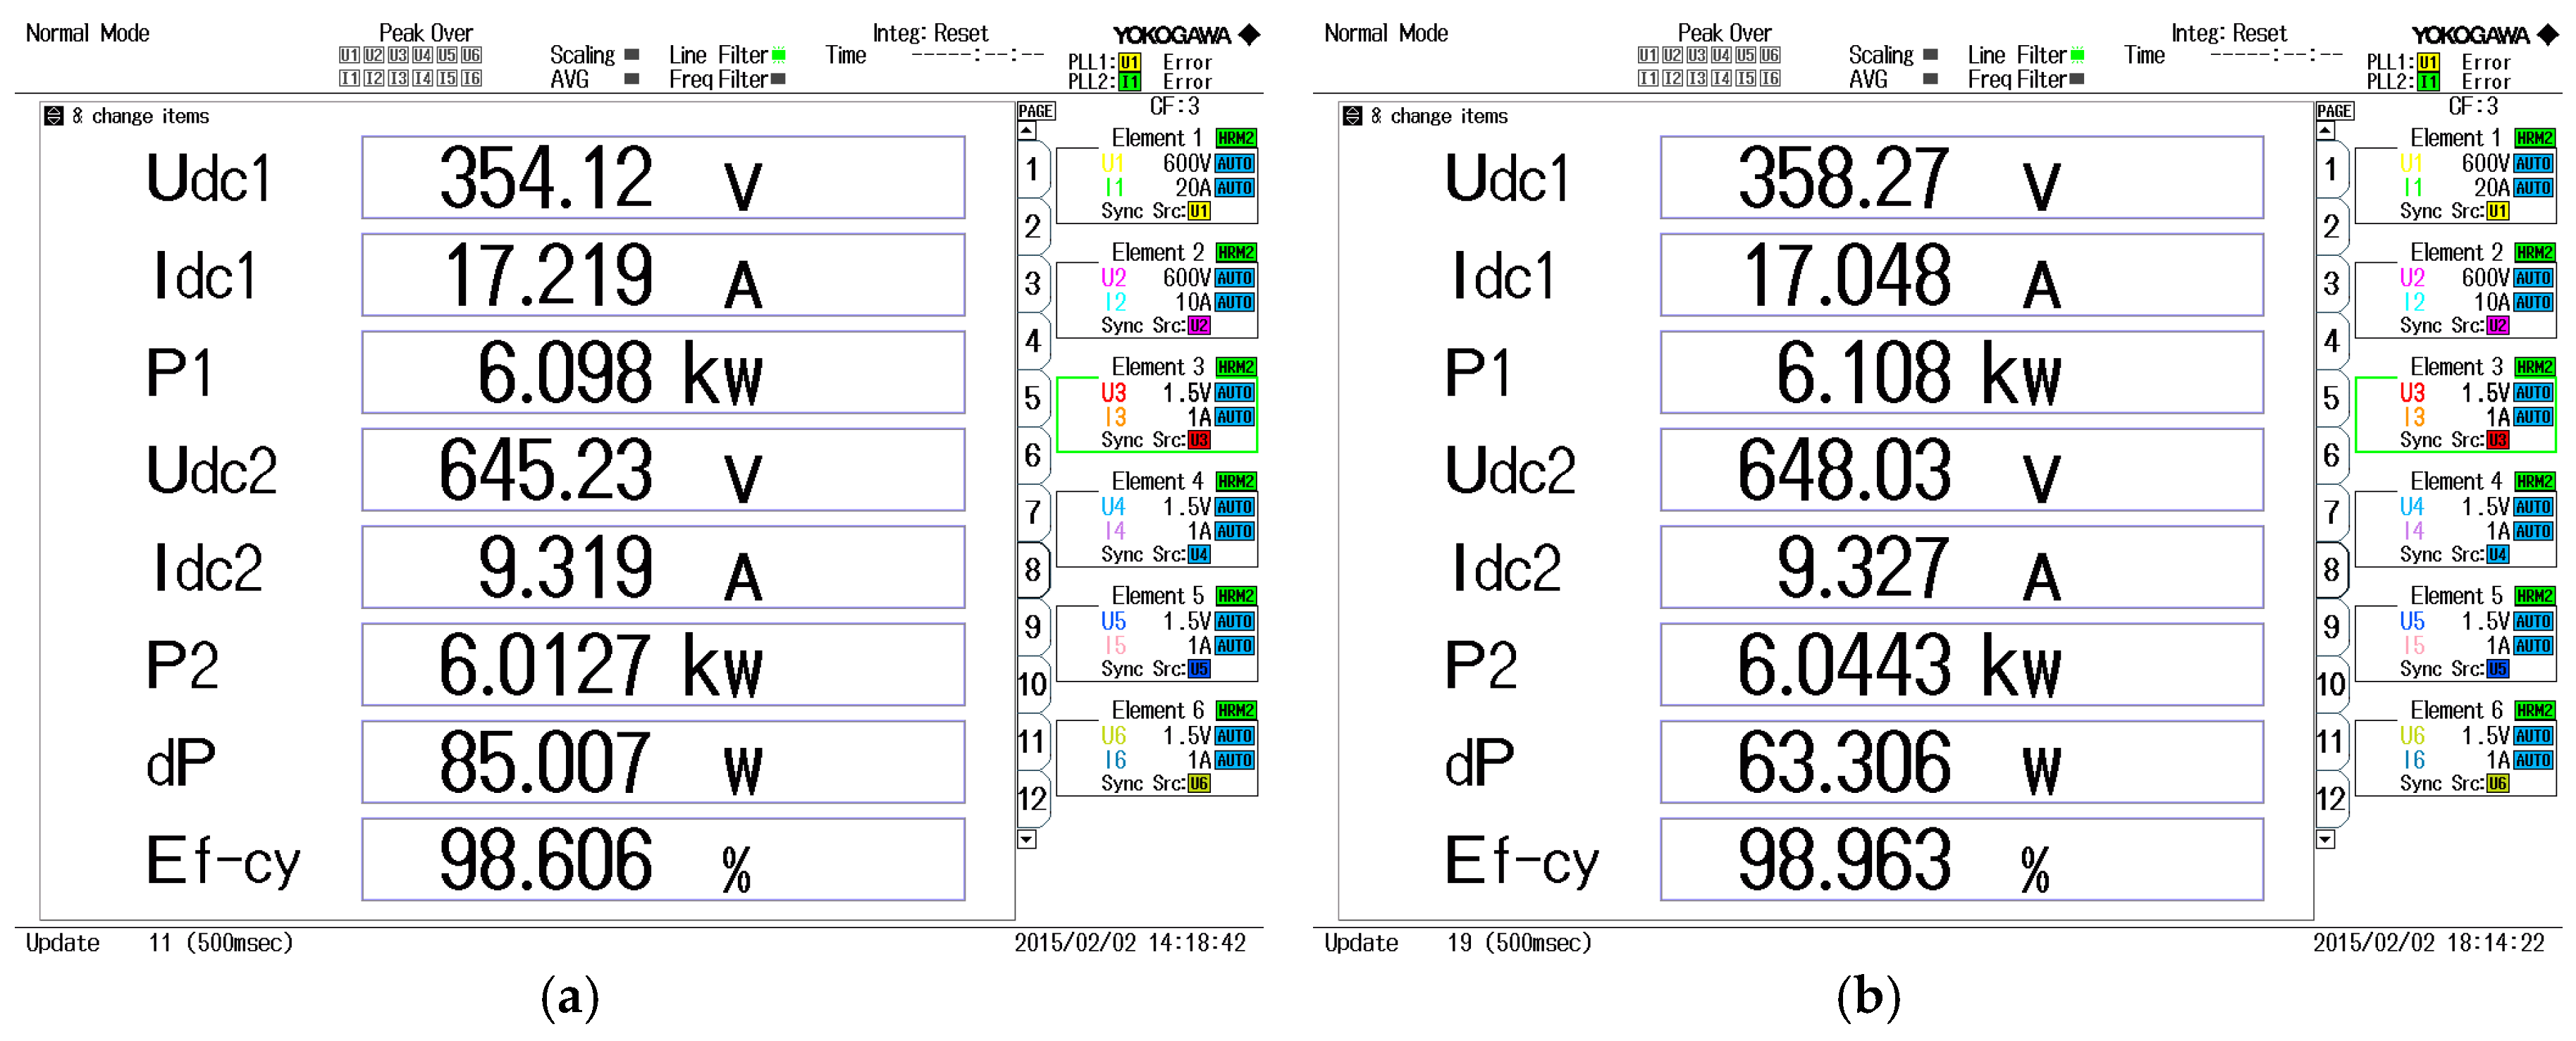
Task: Click Element 1 HRM2 badge in panel (a)
Action: coord(1236,138)
